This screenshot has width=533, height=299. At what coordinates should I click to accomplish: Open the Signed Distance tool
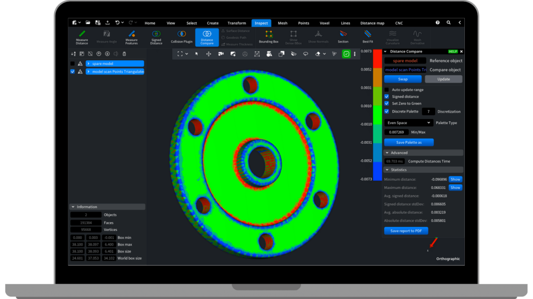coord(156,36)
